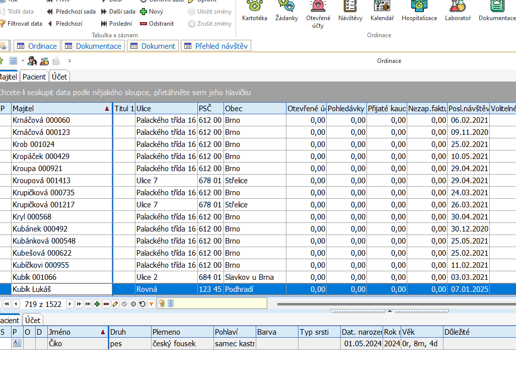516x386 pixels.
Task: Open the Dokumentace module in the ribbon
Action: tap(497, 12)
